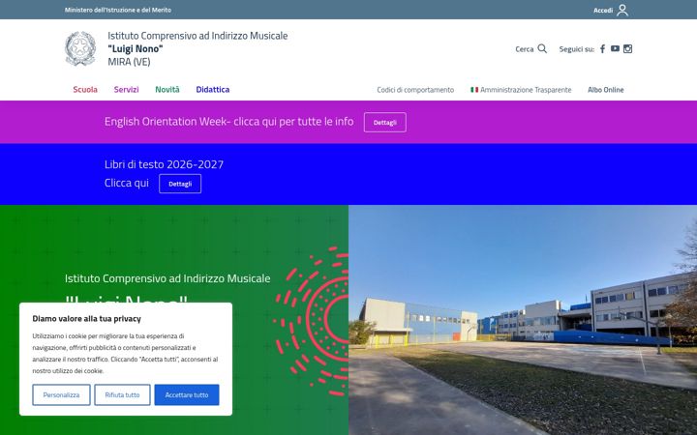Click the school building photo
697x435 pixels.
coord(523,320)
